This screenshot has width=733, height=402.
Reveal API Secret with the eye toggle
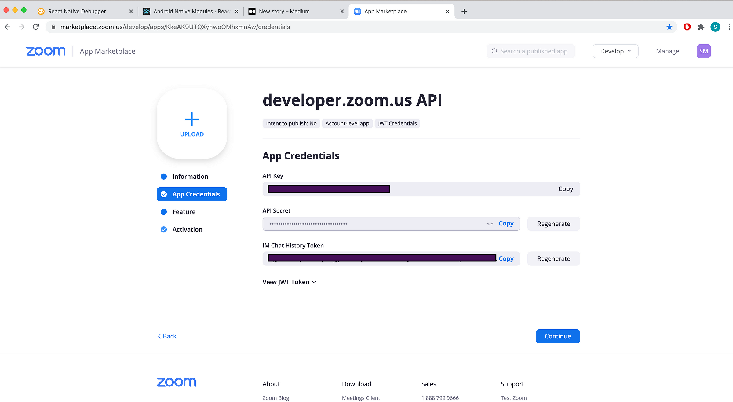pyautogui.click(x=490, y=224)
